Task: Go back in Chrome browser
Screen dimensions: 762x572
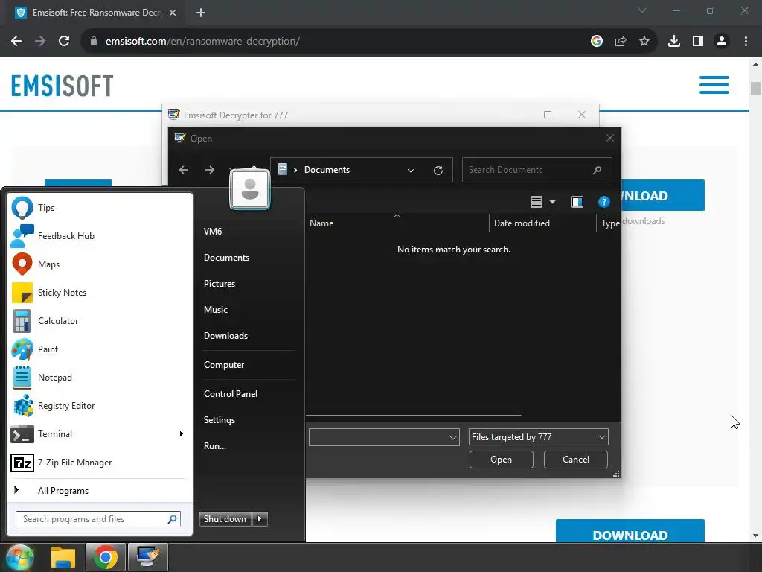Action: (x=16, y=42)
